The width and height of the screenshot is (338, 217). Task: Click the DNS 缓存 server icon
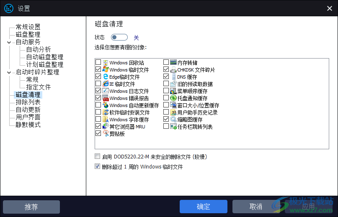point(173,77)
